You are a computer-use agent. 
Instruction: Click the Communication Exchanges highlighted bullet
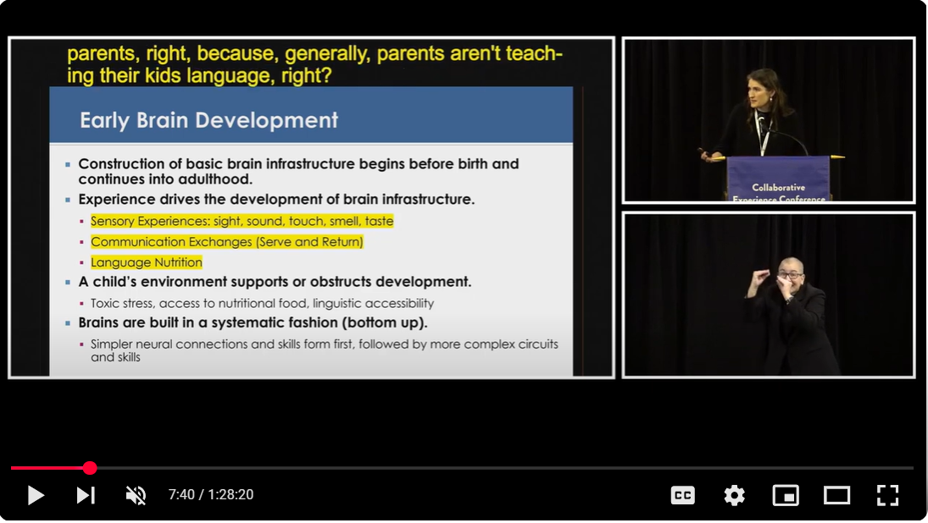coord(226,242)
